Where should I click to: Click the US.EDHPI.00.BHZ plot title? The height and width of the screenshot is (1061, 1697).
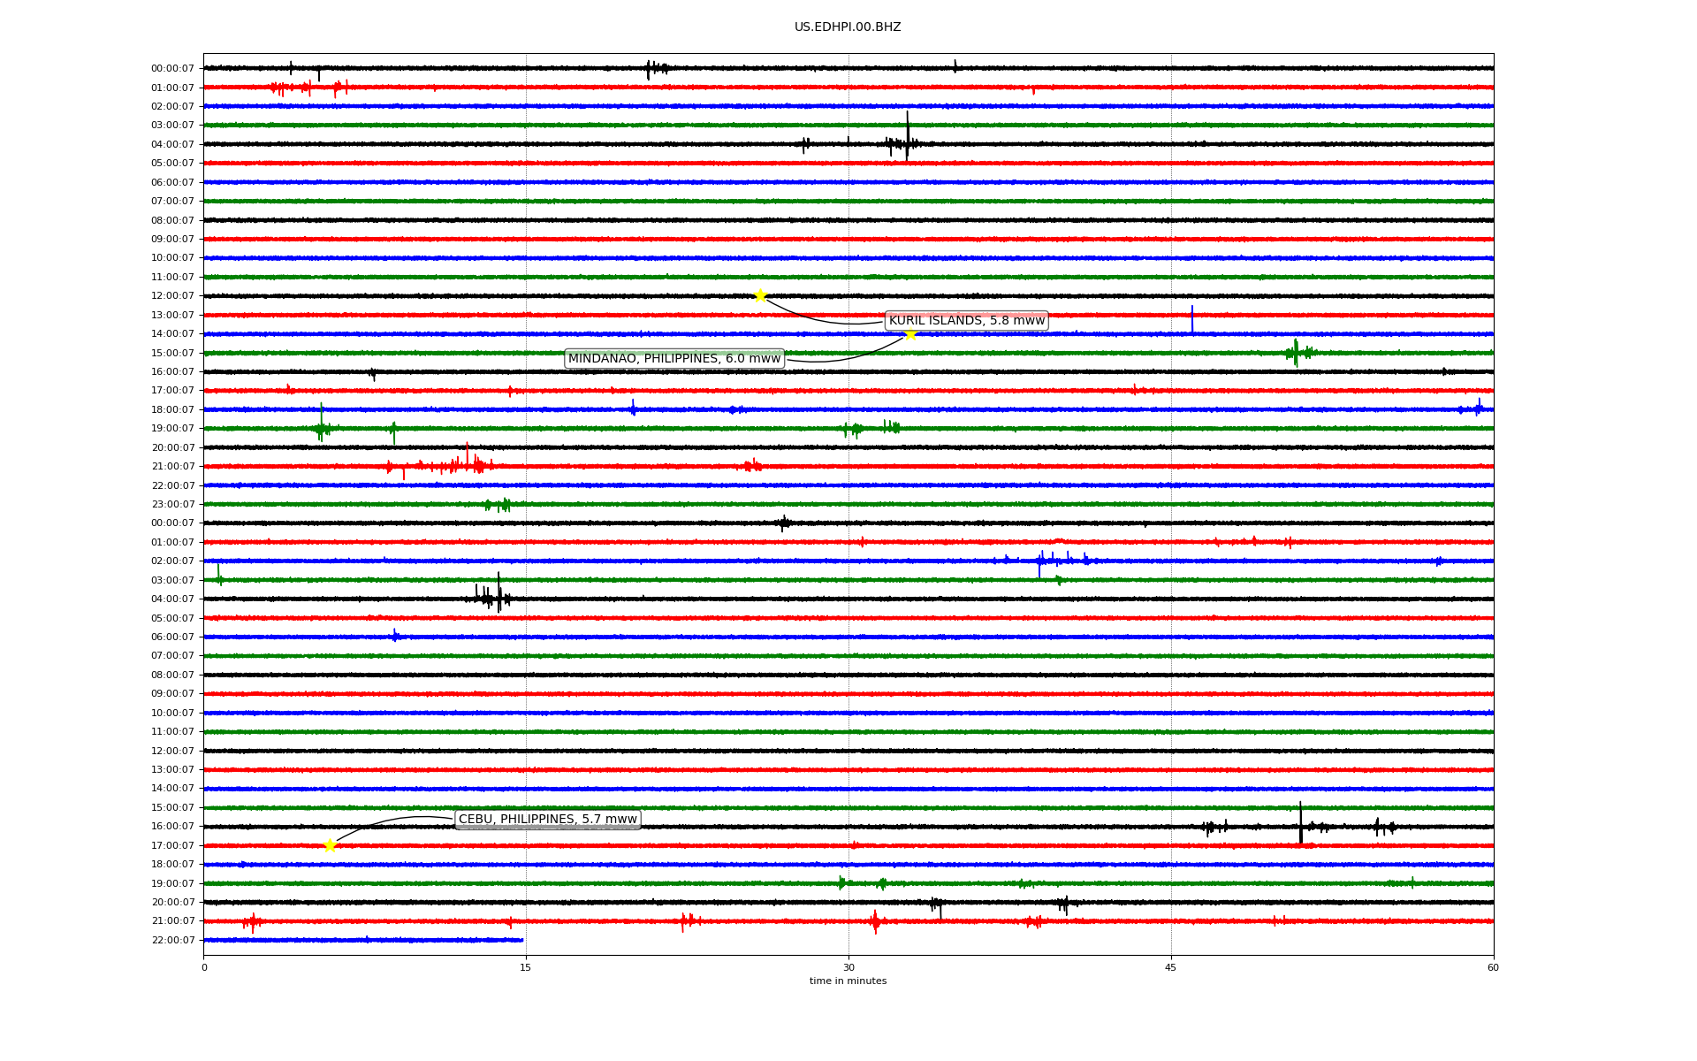pyautogui.click(x=848, y=27)
